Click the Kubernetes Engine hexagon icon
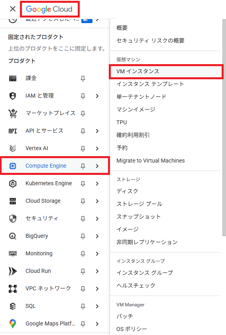The width and height of the screenshot is (226, 335). [x=13, y=184]
